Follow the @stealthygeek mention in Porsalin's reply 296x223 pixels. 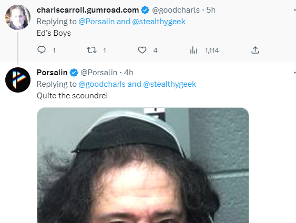(170, 84)
